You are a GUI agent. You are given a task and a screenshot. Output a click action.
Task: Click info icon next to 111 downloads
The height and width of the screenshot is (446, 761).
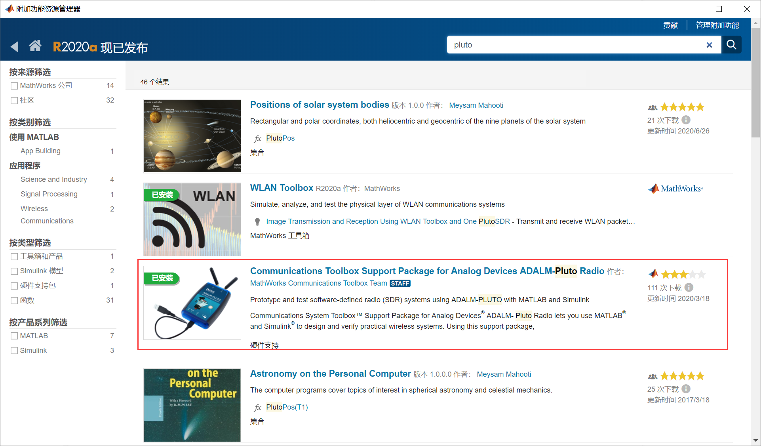point(689,287)
